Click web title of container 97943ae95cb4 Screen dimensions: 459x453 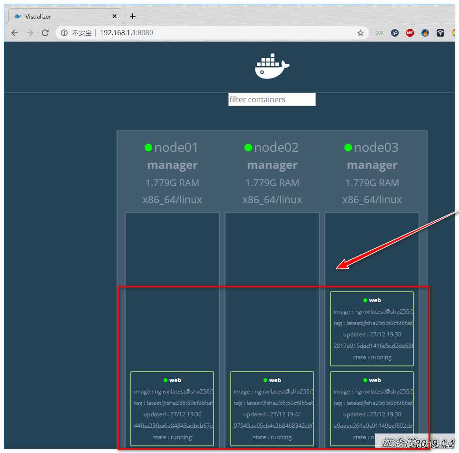pos(275,380)
